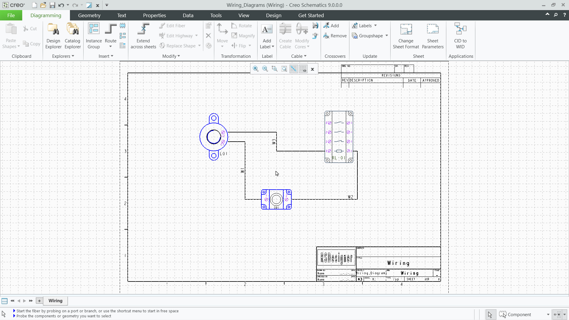Screen dimensions: 569x320
Task: Zoom out on the diagram
Action: pyautogui.click(x=265, y=69)
